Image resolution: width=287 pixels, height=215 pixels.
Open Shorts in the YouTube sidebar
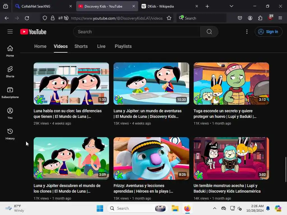point(10,72)
